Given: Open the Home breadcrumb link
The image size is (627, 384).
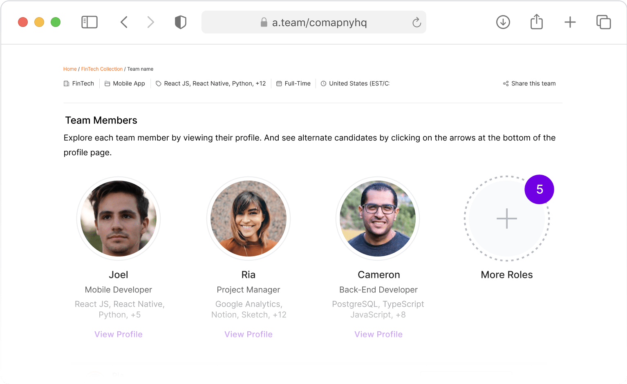Looking at the screenshot, I should tap(70, 69).
